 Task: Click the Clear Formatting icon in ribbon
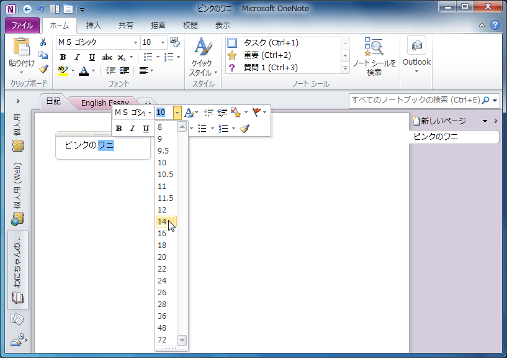point(175,42)
